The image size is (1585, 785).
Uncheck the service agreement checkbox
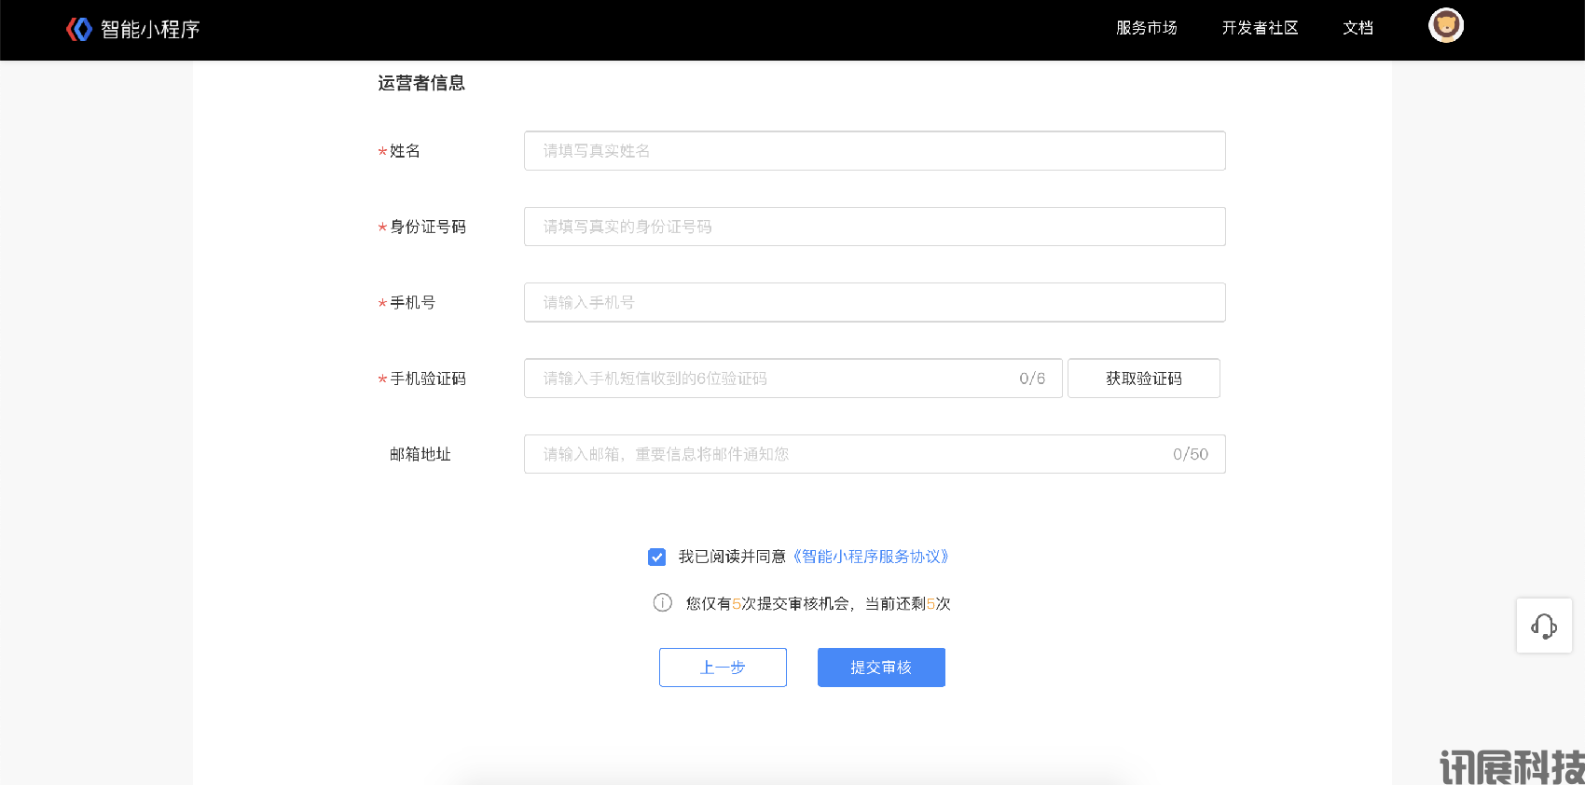[x=657, y=557]
